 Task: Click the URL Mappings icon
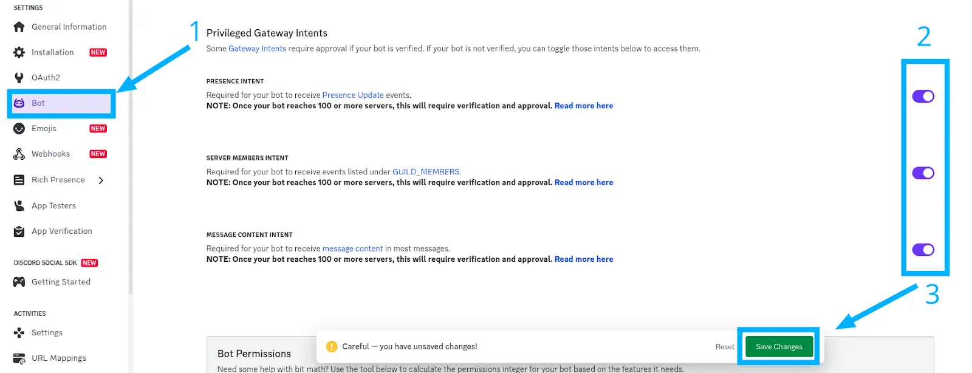19,358
